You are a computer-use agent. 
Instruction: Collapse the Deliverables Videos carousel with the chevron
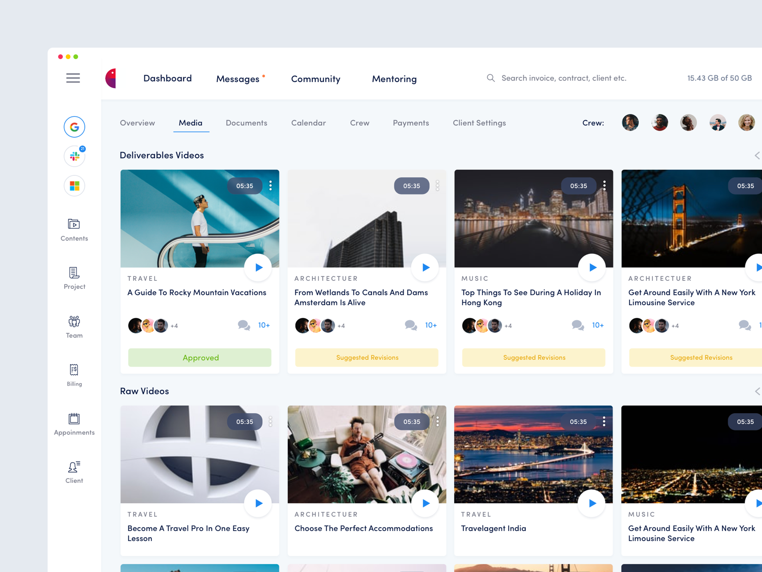757,155
